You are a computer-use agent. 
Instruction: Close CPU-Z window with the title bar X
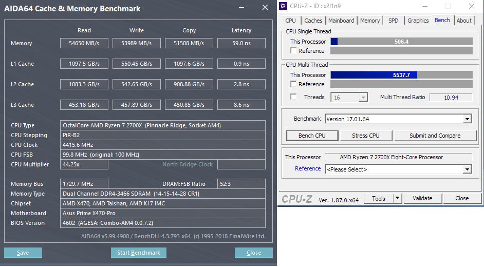(472, 6)
